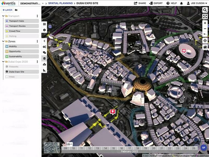Click the February 2022 timeline label
The image size is (209, 157).
pos(129,151)
